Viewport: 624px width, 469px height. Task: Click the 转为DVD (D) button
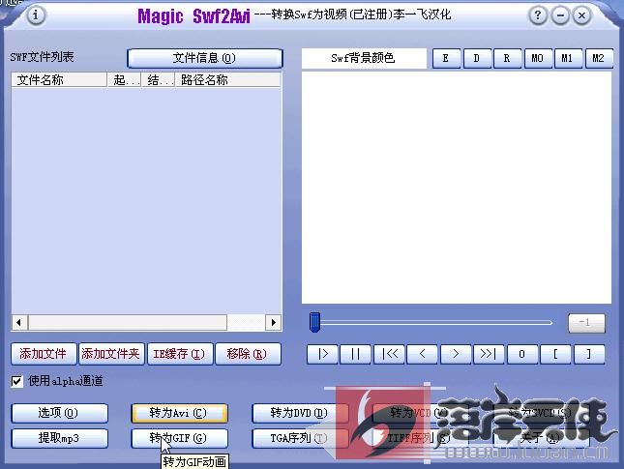point(300,413)
